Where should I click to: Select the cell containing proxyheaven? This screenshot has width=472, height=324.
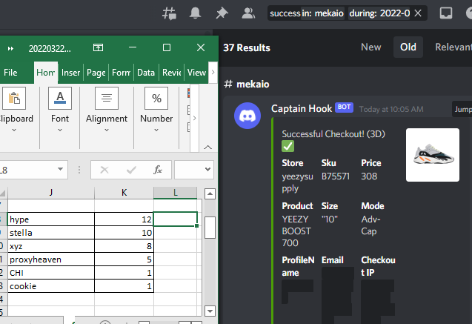coord(51,259)
